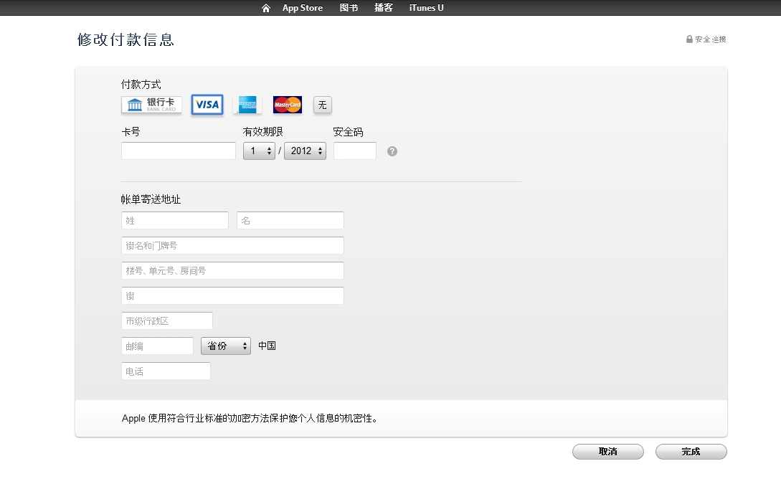The image size is (781, 489).
Task: Expand the 省份 province dropdown
Action: 226,346
